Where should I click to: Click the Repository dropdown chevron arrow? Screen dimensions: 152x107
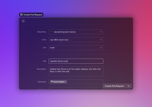coord(101,32)
